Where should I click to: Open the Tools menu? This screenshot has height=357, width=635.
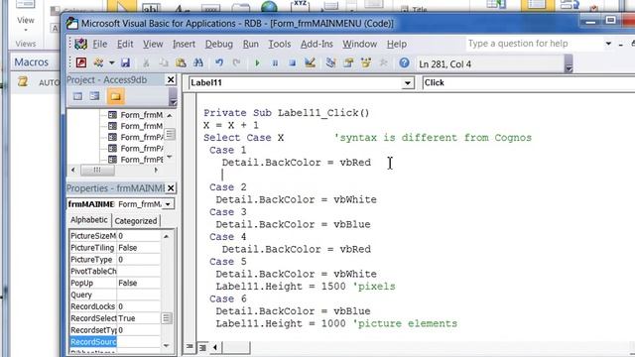[280, 44]
